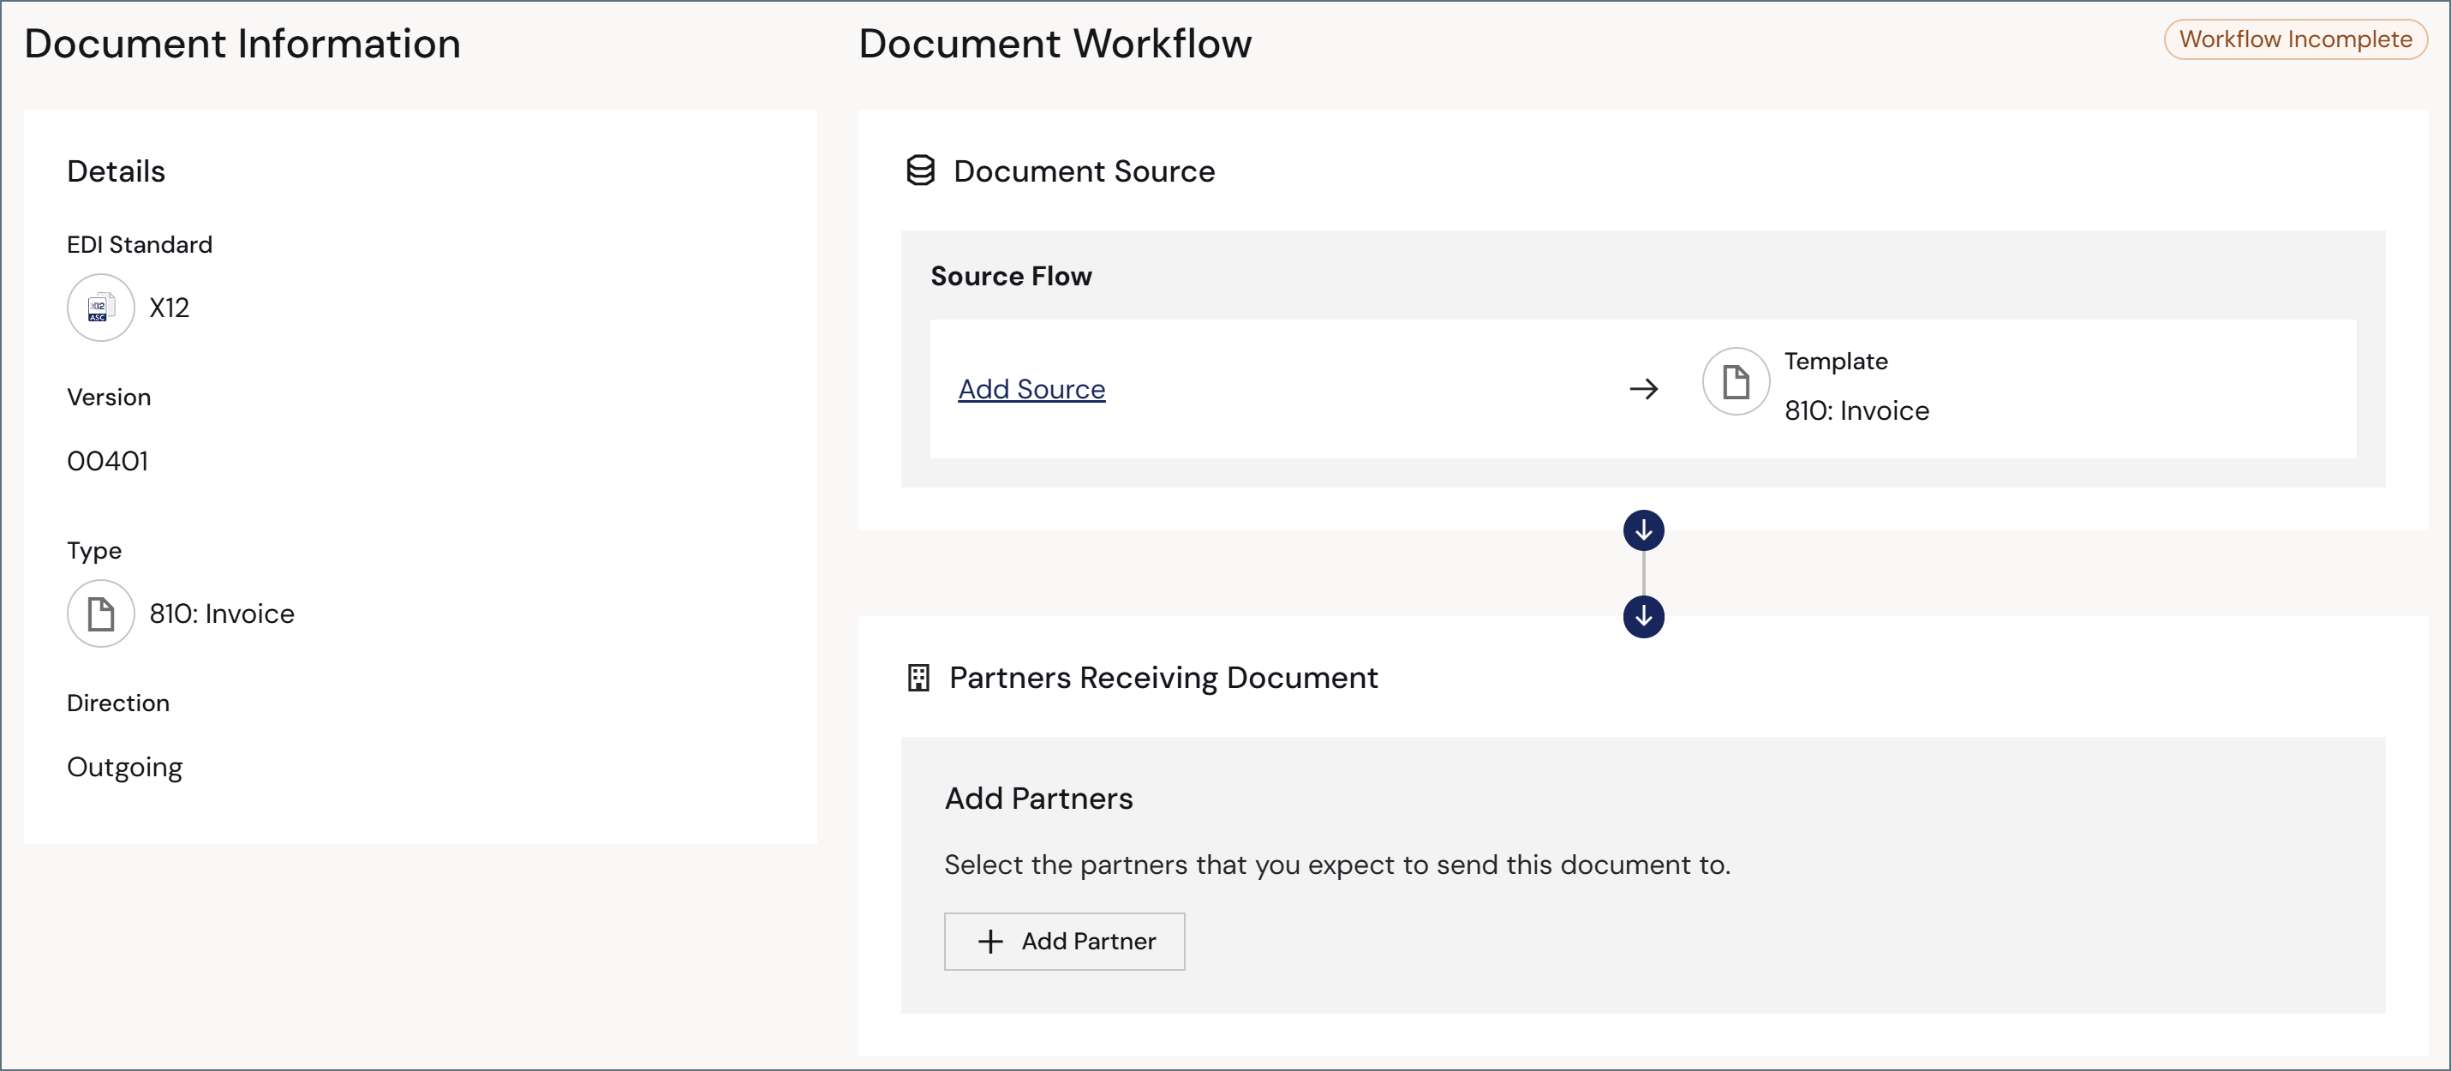The image size is (2451, 1071).
Task: Click the 'Details' heading
Action: [x=116, y=171]
